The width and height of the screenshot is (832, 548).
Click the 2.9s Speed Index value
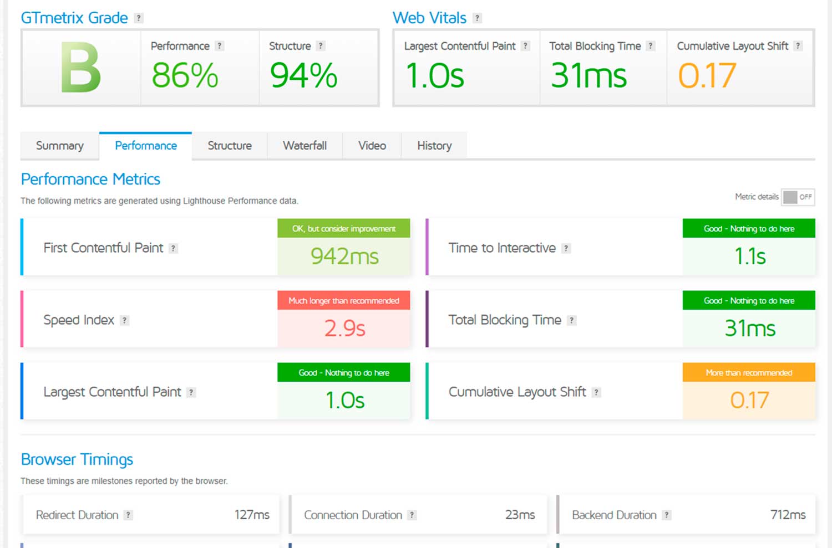[x=344, y=328]
